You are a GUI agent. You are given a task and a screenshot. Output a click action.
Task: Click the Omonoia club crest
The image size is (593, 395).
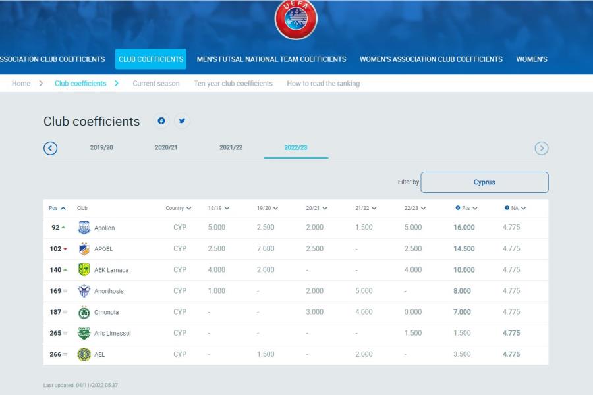point(84,312)
